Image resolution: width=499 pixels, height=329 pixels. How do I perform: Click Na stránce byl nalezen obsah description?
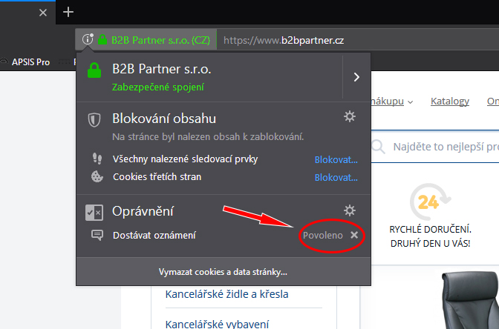click(208, 137)
